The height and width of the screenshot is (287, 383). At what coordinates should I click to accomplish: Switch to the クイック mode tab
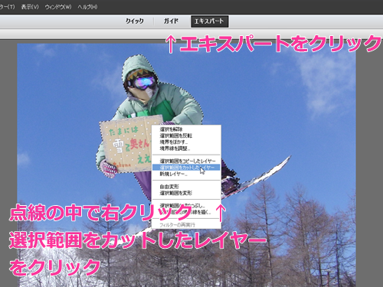tap(135, 21)
